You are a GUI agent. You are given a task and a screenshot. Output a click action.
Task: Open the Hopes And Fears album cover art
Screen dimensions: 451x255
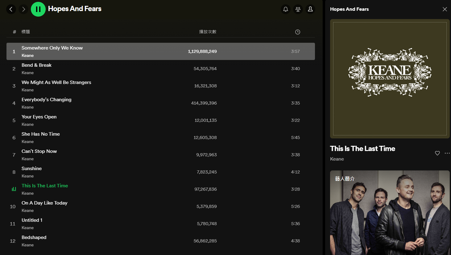(x=390, y=79)
